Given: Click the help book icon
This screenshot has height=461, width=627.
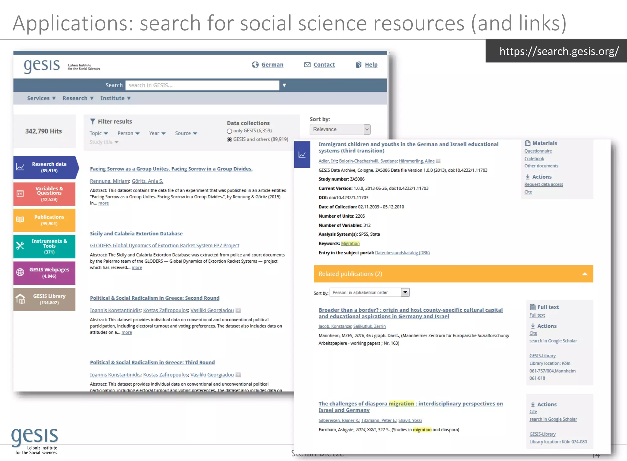Looking at the screenshot, I should pyautogui.click(x=359, y=65).
